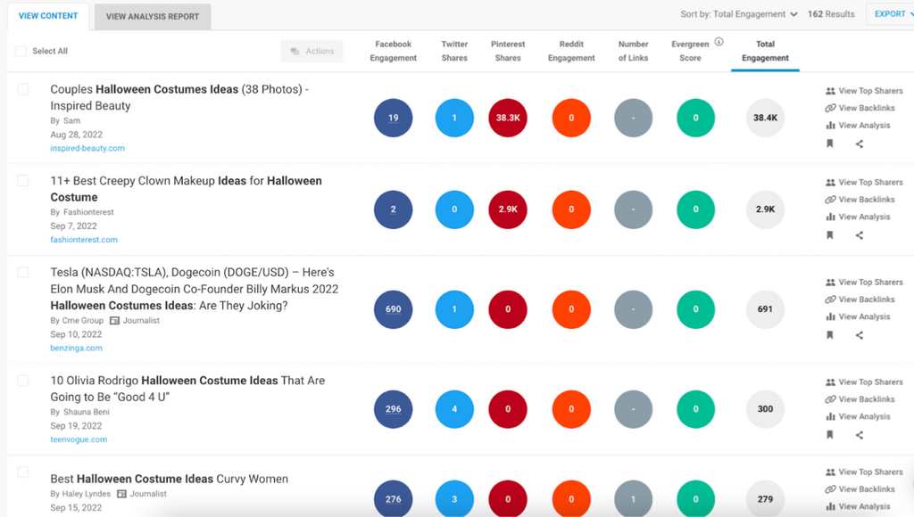Select the View Content tab
The width and height of the screenshot is (914, 517).
(x=48, y=16)
